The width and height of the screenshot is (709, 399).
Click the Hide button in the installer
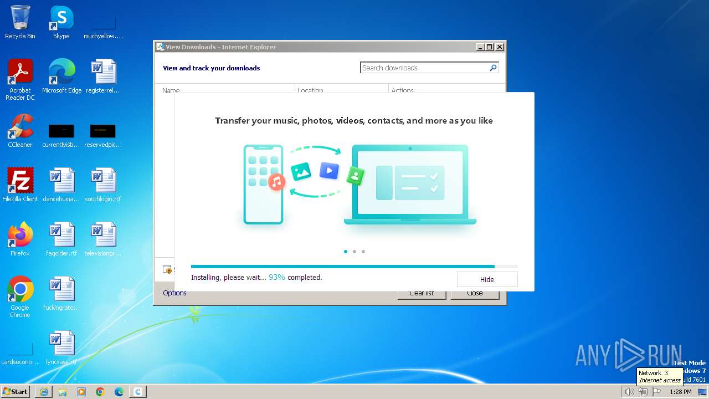(x=487, y=279)
